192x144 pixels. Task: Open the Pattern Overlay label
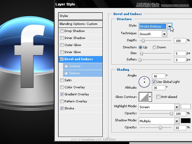coord(76,101)
